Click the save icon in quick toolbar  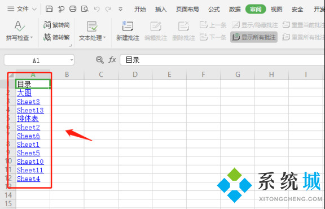pyautogui.click(x=49, y=9)
